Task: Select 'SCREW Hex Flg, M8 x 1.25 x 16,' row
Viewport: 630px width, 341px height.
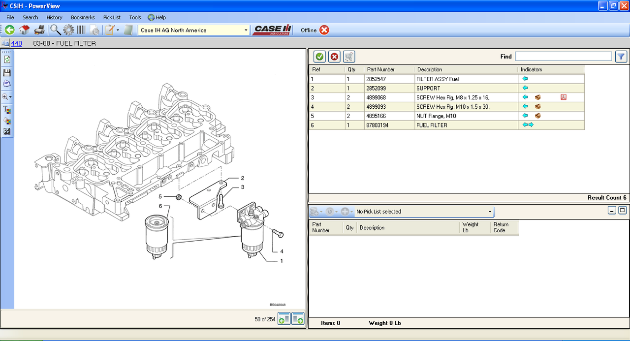Action: pos(446,97)
